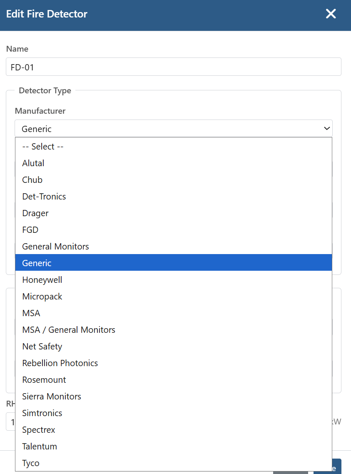Select Talentum in the list

coord(174,446)
